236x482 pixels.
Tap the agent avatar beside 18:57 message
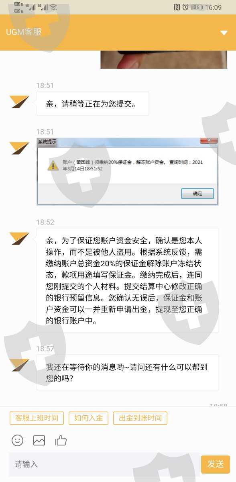tap(20, 365)
